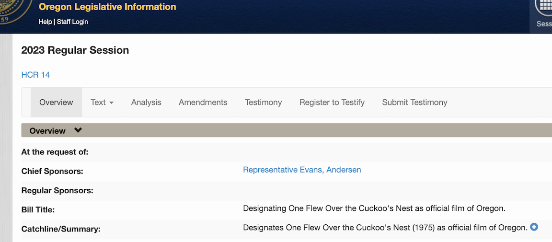Collapse the Overview section chevron
The width and height of the screenshot is (552, 242).
click(78, 130)
